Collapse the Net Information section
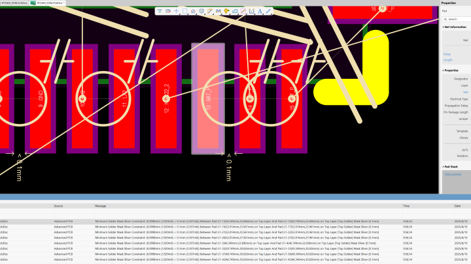The image size is (471, 264). pos(443,27)
